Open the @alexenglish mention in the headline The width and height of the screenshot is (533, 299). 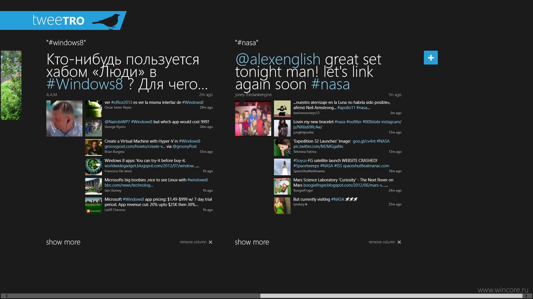coord(278,59)
